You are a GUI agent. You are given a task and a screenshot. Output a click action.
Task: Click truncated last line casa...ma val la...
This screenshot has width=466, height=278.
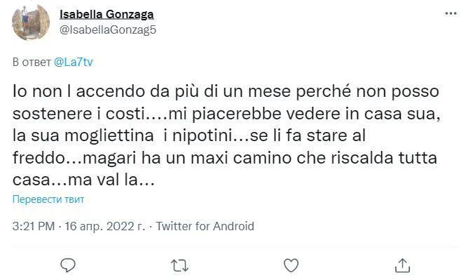click(x=84, y=180)
